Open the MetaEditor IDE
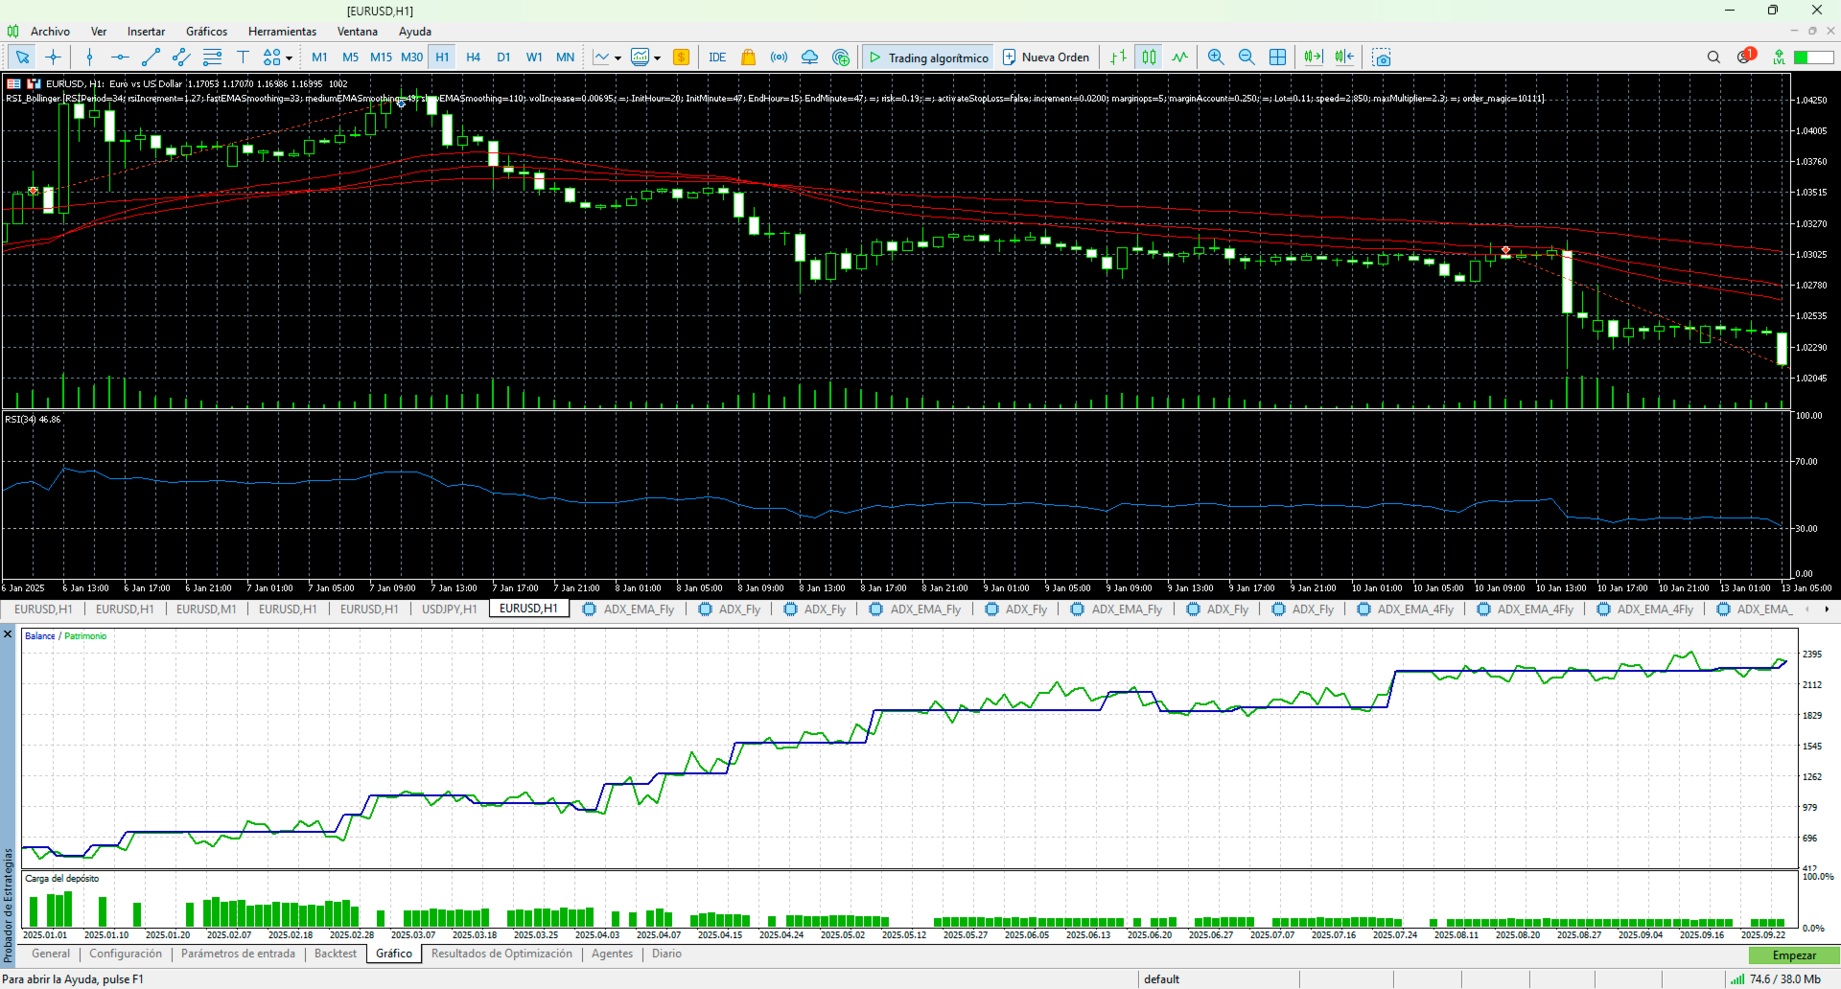The image size is (1841, 989). click(717, 57)
